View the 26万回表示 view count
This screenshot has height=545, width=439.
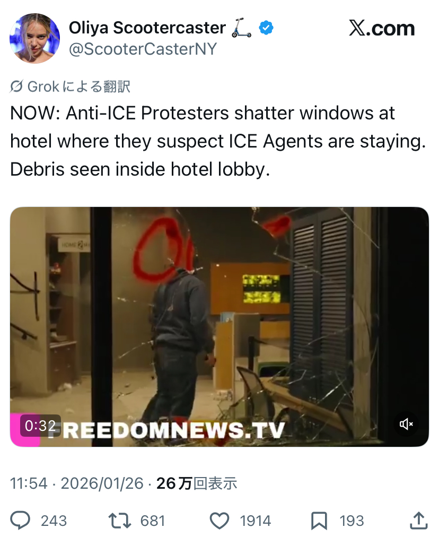tap(197, 483)
